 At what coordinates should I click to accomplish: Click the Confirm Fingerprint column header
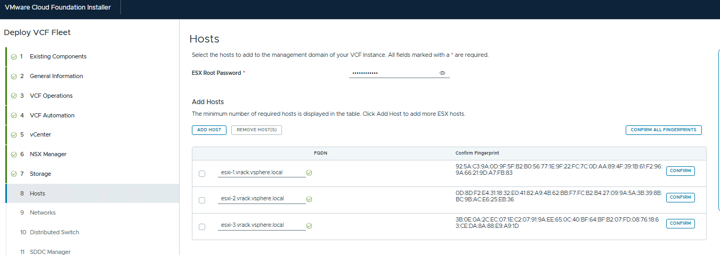(x=477, y=153)
